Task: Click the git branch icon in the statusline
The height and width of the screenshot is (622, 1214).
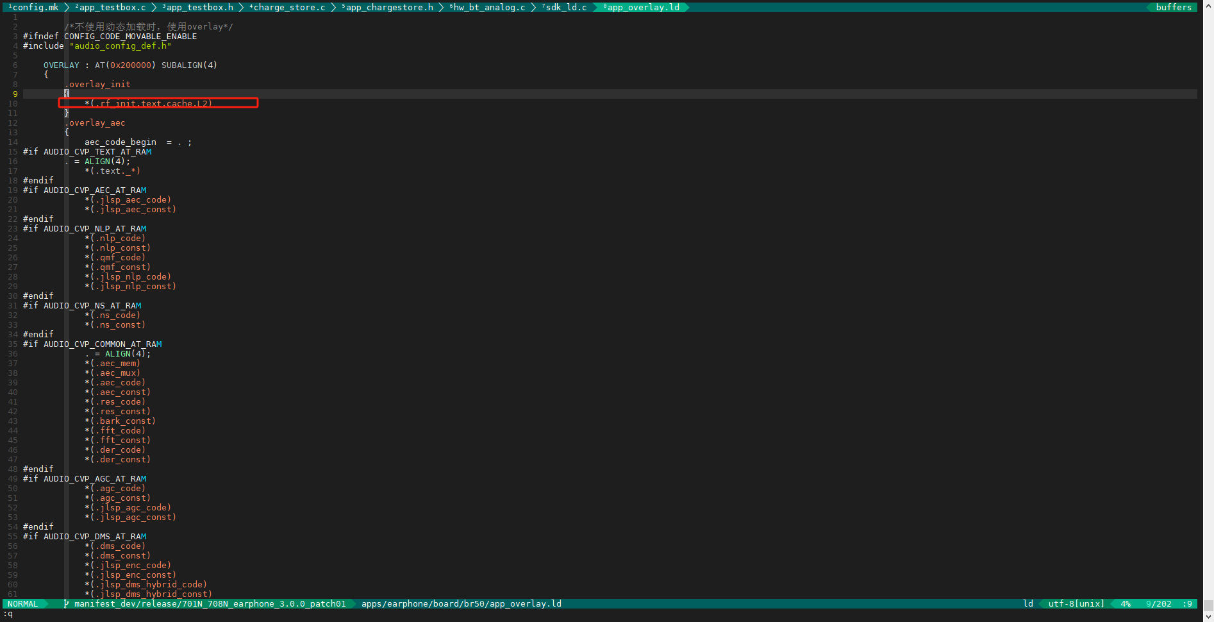Action: [67, 604]
